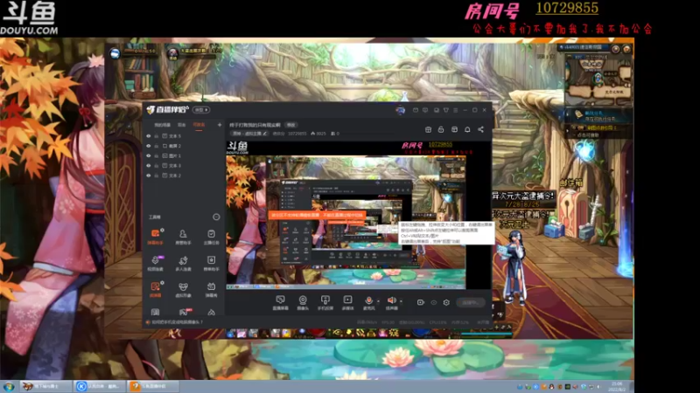Open the 房管助手 tool
The image size is (700, 393).
click(183, 237)
